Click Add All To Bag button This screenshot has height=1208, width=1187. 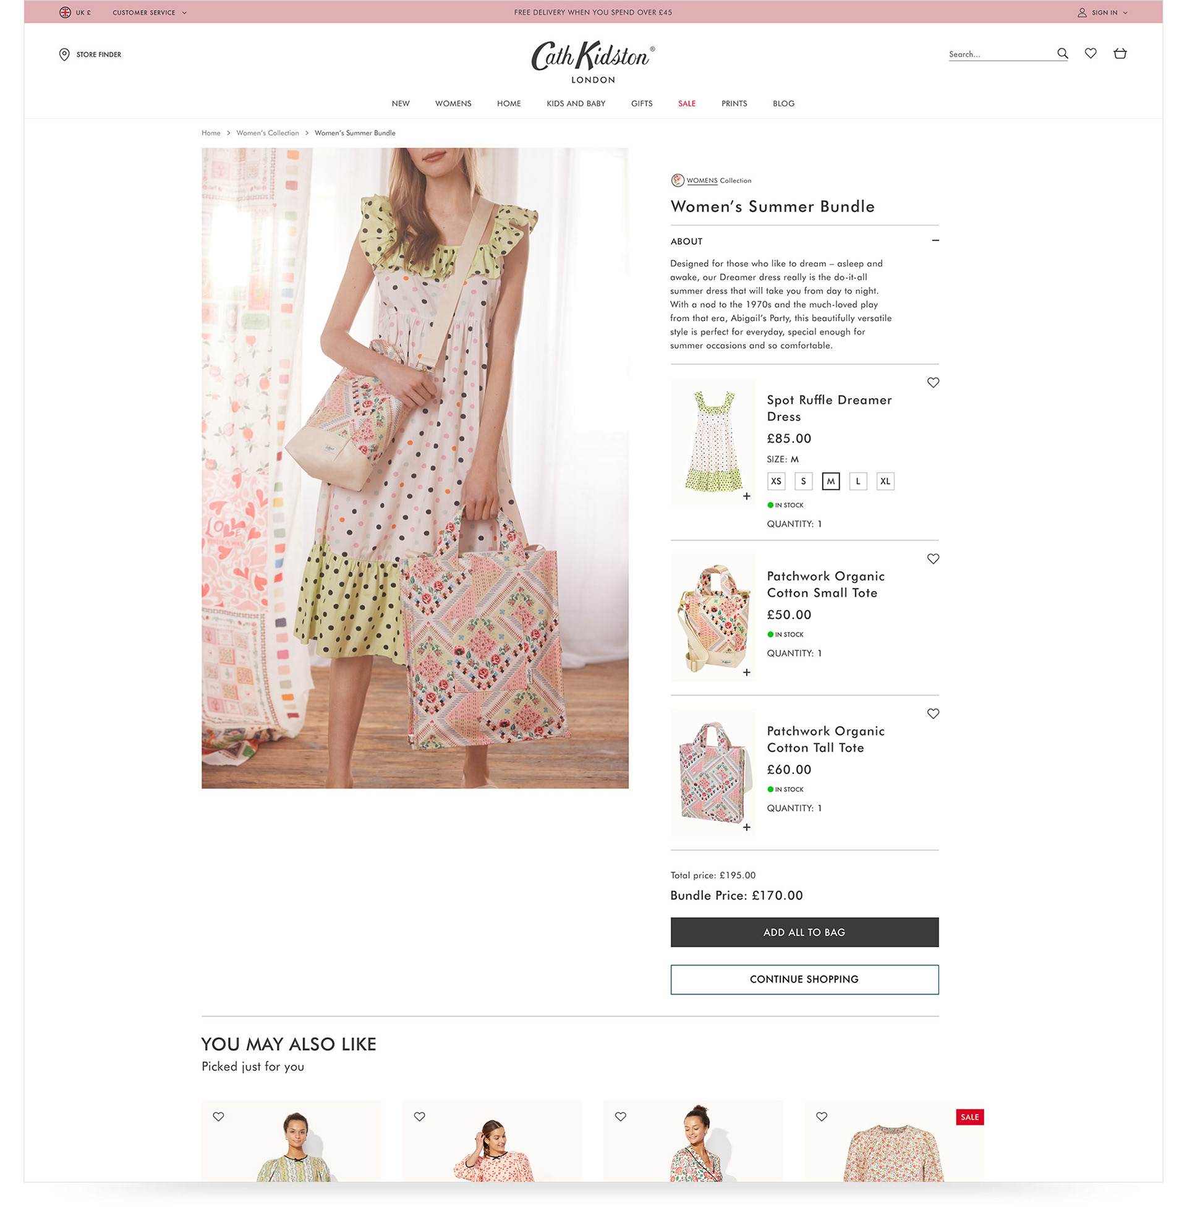(804, 932)
